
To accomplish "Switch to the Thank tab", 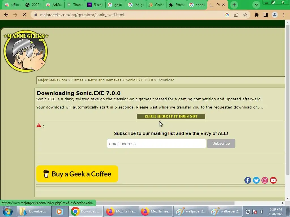I will point(75,5).
